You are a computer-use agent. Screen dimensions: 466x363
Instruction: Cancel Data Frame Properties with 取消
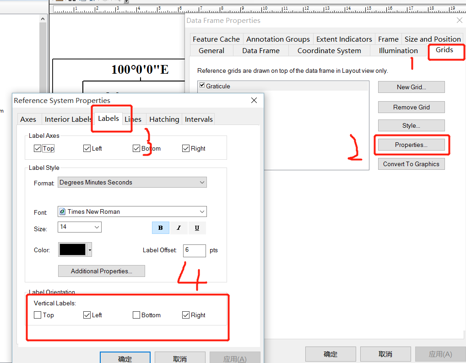pos(385,354)
